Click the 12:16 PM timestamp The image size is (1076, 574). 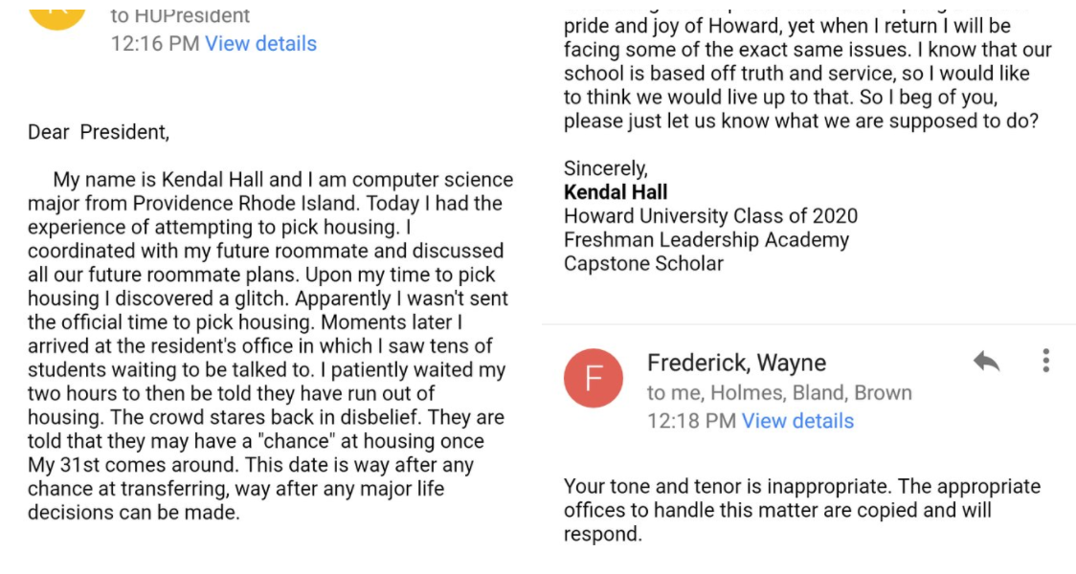pyautogui.click(x=155, y=43)
